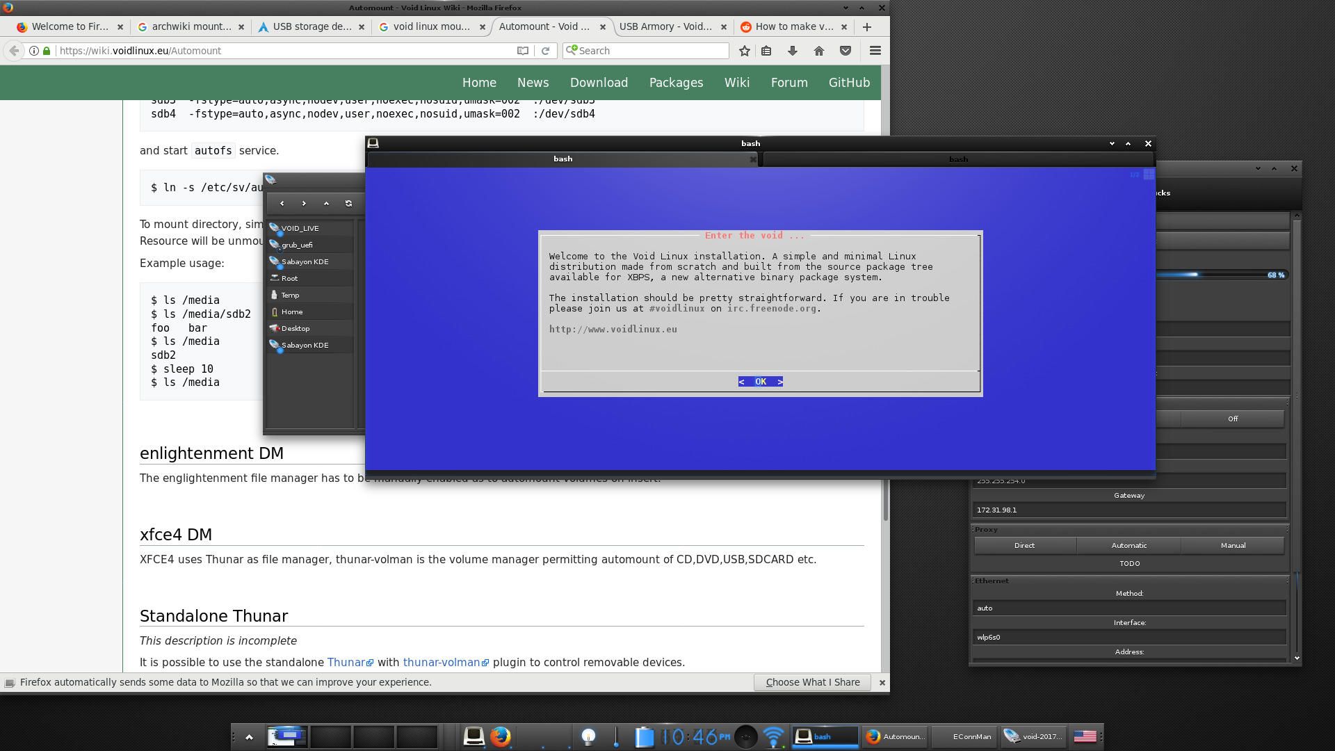This screenshot has width=1335, height=751.
Task: Refresh the file manager view
Action: (348, 203)
